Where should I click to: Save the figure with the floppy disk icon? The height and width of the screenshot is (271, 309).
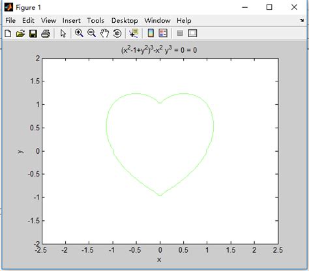33,33
